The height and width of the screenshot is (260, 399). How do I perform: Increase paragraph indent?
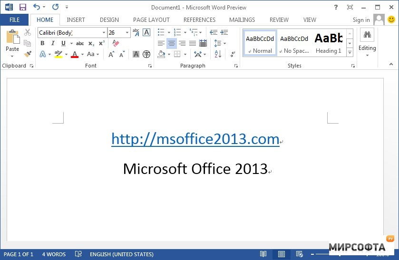point(224,32)
